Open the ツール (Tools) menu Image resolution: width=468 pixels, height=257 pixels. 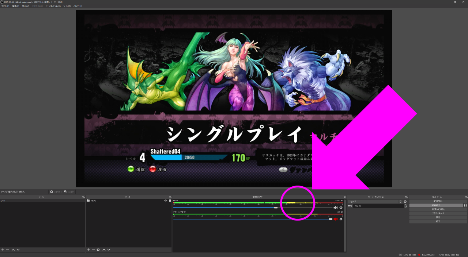67,6
